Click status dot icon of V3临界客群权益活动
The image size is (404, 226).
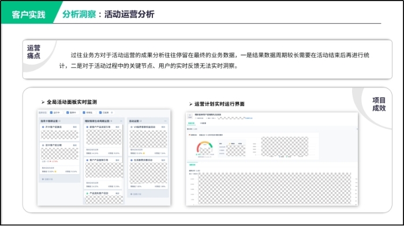[x=132, y=127]
